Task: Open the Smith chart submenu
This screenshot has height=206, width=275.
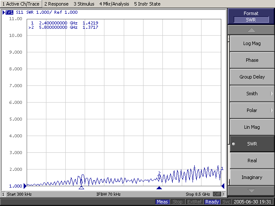Action: coord(252,94)
